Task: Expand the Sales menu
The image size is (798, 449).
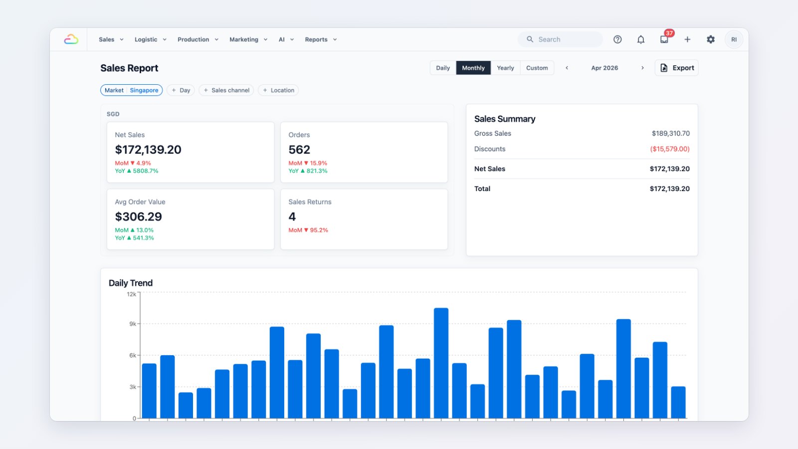Action: 111,39
